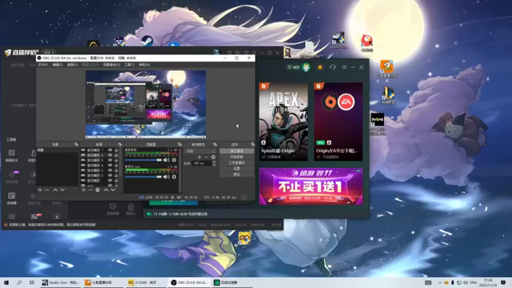Move the scene down in the Scenes panel
The width and height of the screenshot is (512, 288).
tap(62, 189)
